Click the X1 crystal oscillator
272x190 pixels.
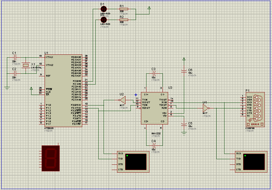coord(26,66)
